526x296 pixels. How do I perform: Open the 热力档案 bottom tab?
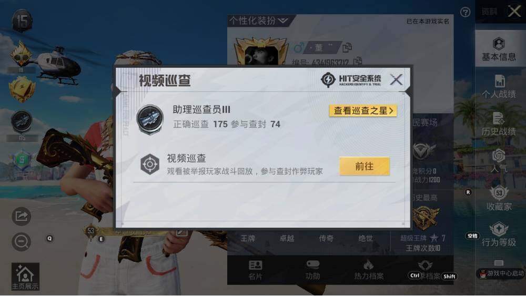point(369,270)
